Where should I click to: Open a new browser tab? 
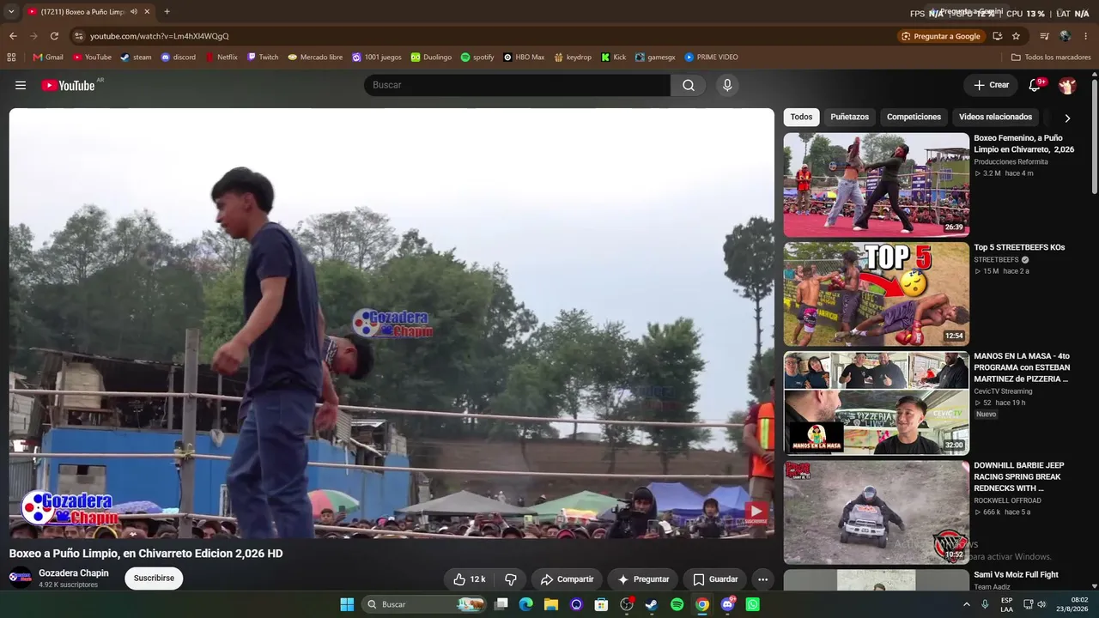(167, 12)
